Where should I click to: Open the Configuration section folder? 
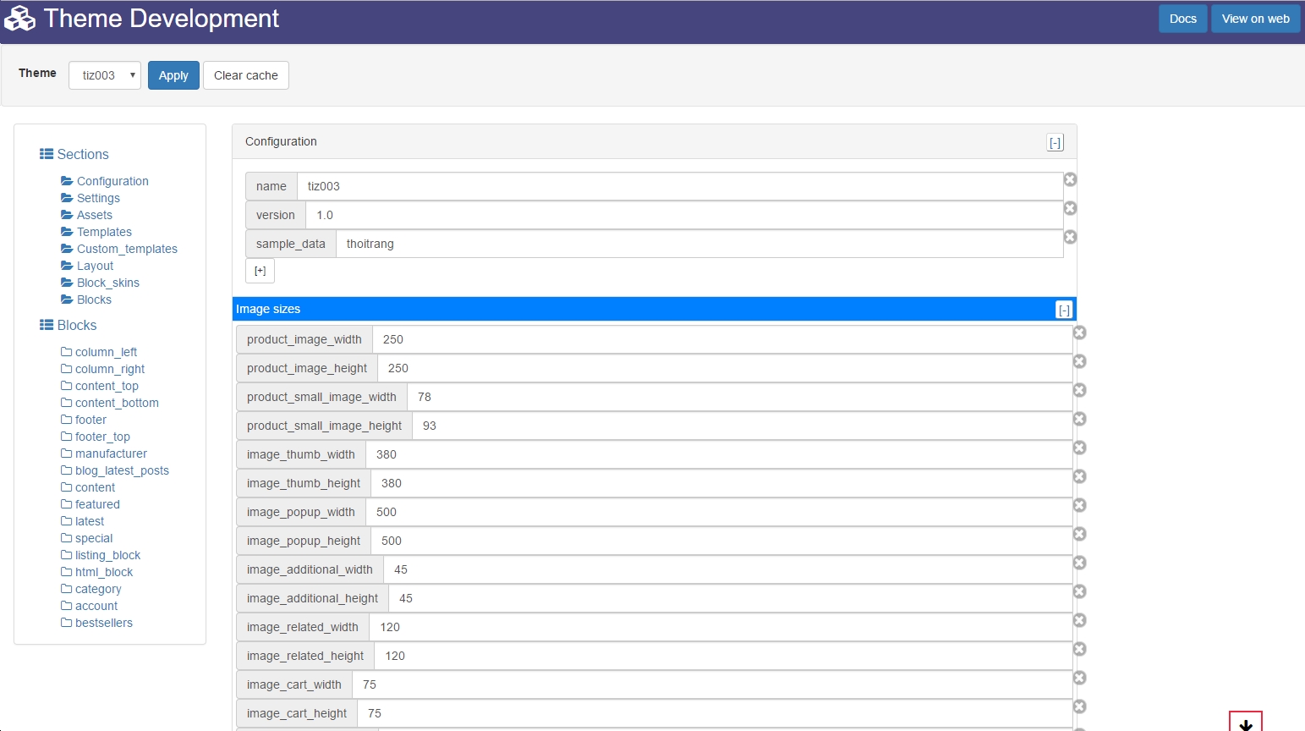coord(105,181)
